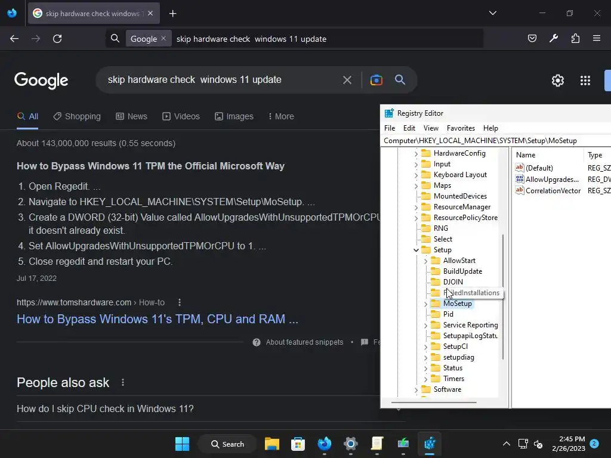Open the three-dot menu next to tomshardware URL

tap(179, 302)
